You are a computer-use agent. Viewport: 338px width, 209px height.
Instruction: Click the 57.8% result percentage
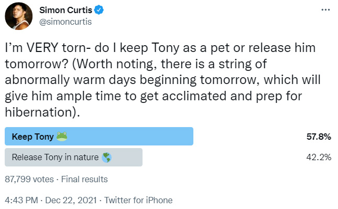pyautogui.click(x=319, y=137)
